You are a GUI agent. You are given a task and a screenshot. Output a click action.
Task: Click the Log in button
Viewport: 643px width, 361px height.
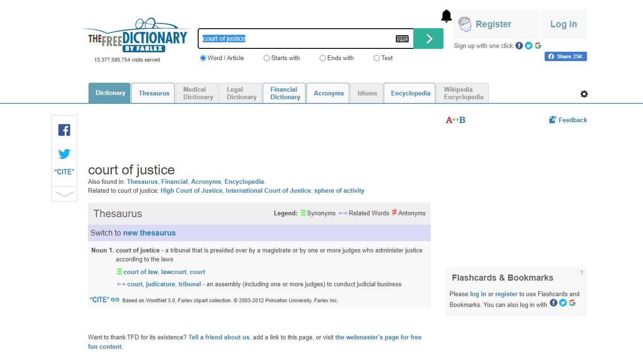563,24
